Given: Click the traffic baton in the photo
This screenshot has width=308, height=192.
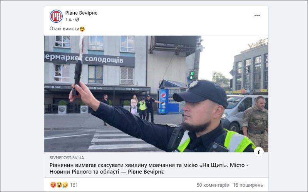Looking at the screenshot, I should (79, 66).
